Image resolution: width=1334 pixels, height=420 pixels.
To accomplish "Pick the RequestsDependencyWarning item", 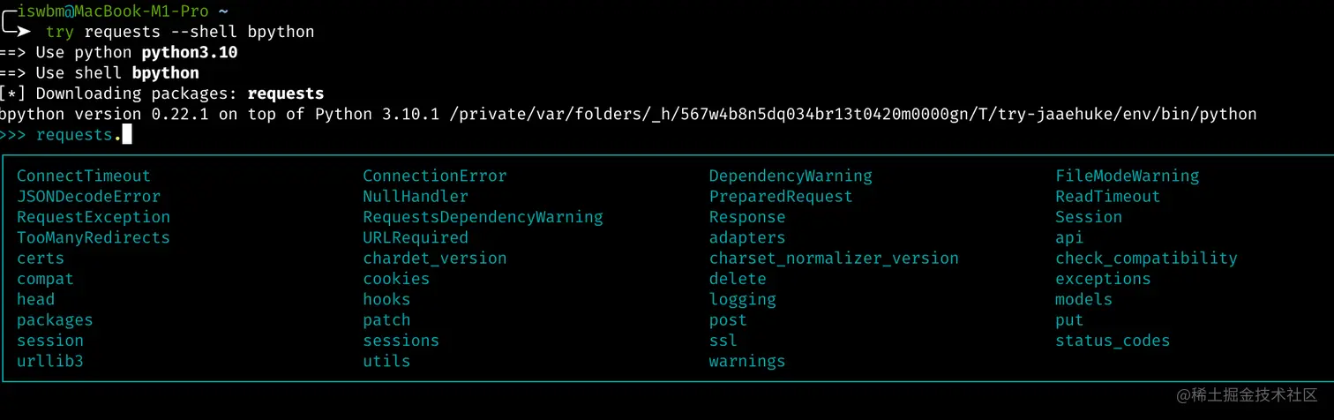I will [483, 217].
